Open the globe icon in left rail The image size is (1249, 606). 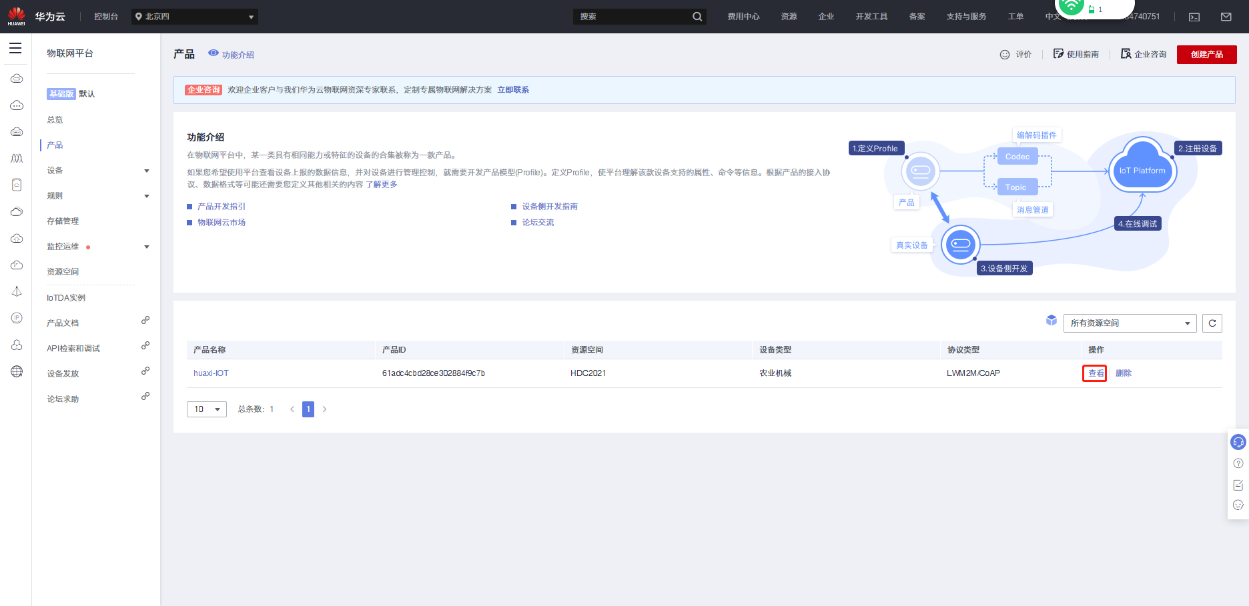point(17,371)
